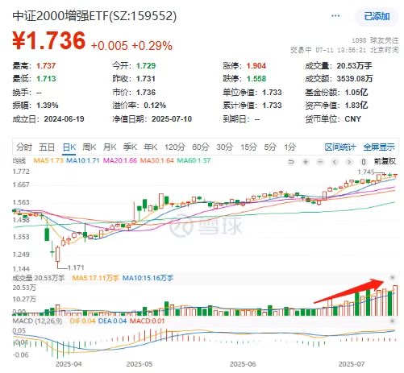404x373 pixels.
Task: Click the chart reset/undo arrow icon
Action: point(291,162)
